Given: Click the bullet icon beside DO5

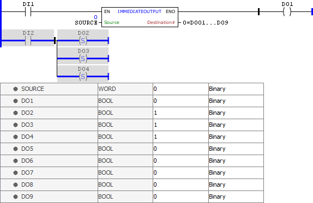Looking at the screenshot, I should click(x=15, y=149).
